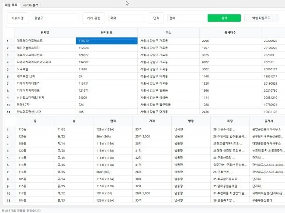Click the 층 column header in listings
Viewport: 285px width, 213px height.
pyautogui.click(x=74, y=121)
